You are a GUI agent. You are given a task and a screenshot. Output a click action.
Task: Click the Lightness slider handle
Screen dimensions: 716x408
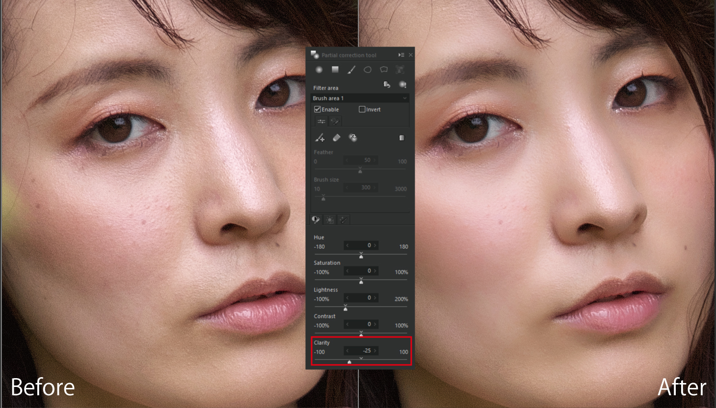345,309
